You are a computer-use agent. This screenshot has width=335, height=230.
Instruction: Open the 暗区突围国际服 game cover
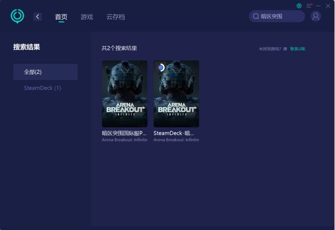pyautogui.click(x=124, y=94)
